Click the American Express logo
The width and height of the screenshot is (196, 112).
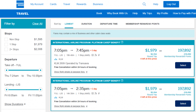point(20,4)
